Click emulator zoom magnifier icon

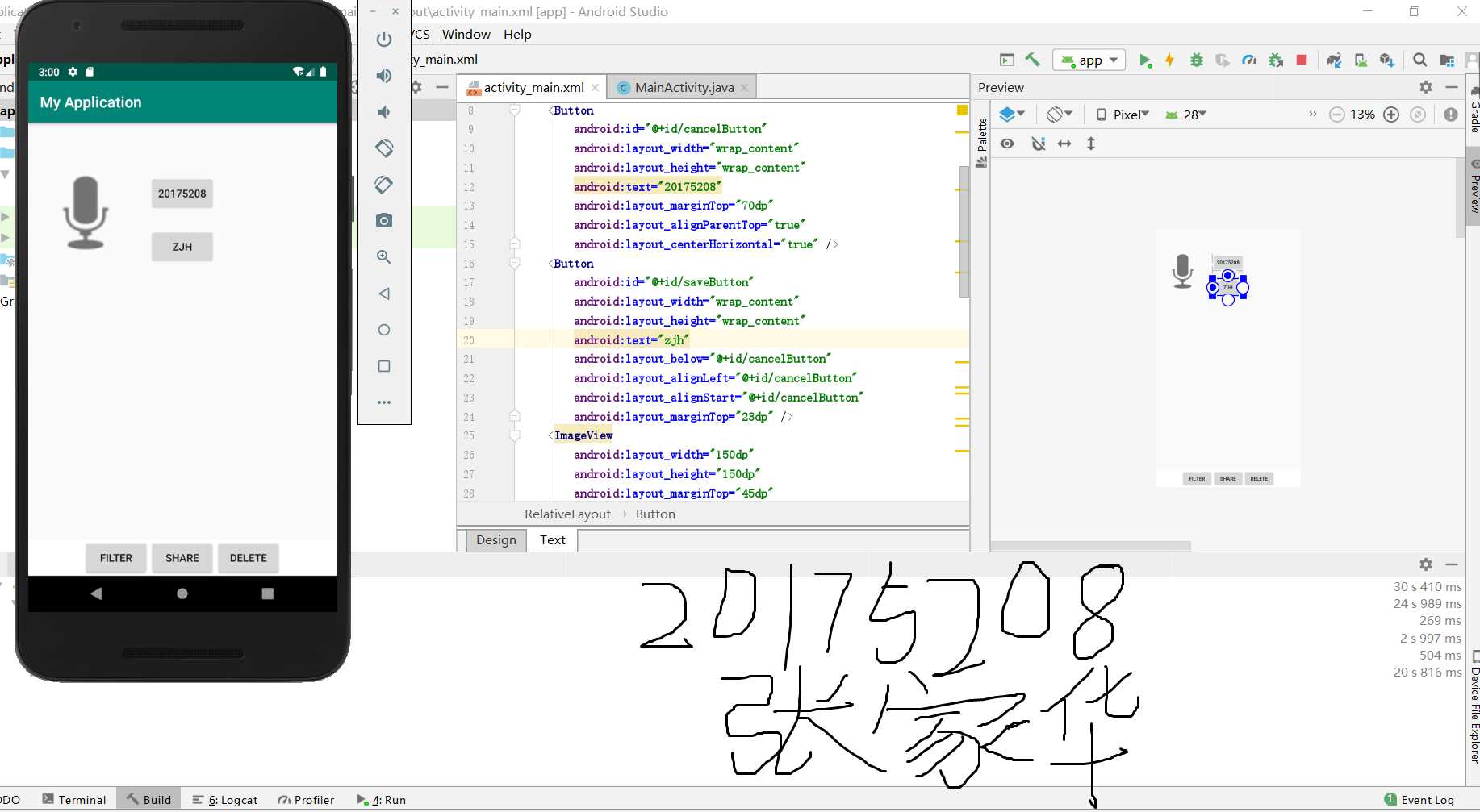(x=384, y=257)
